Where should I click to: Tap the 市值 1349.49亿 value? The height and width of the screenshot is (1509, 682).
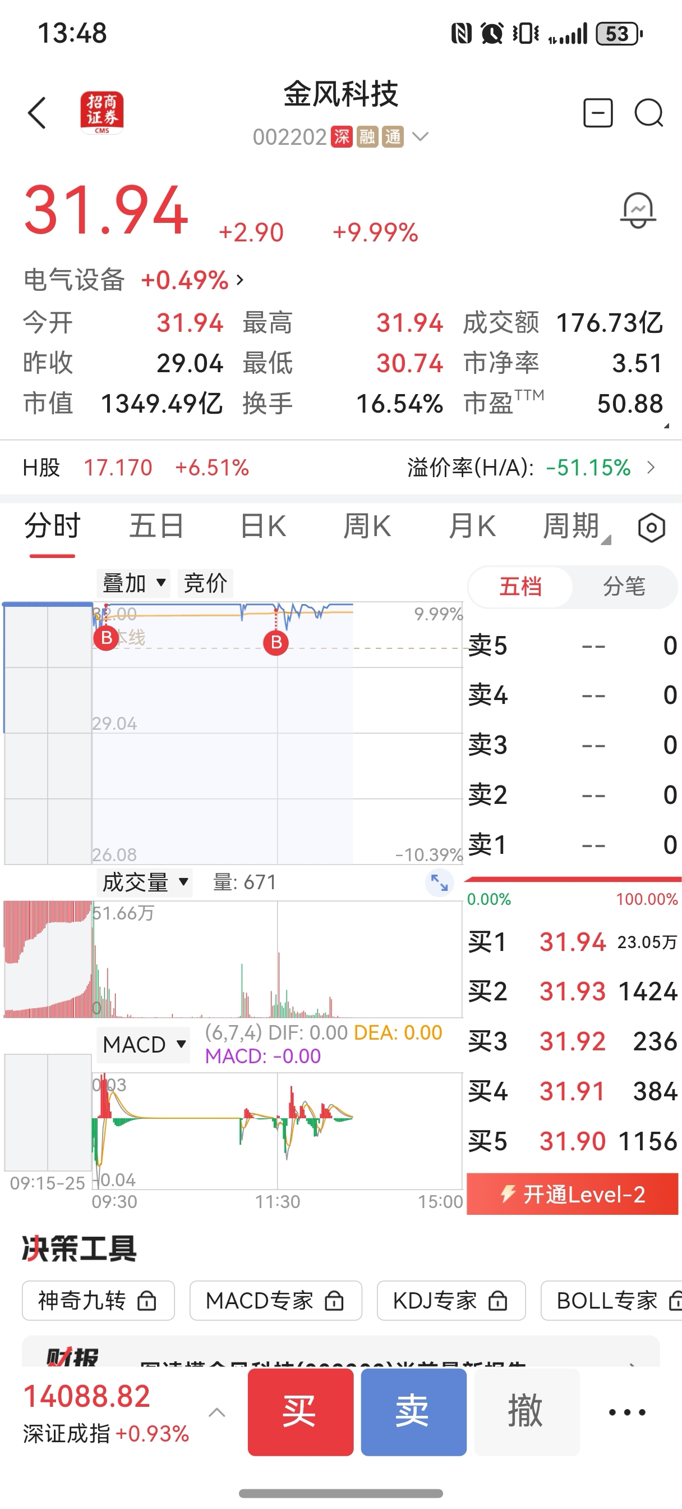coord(162,404)
